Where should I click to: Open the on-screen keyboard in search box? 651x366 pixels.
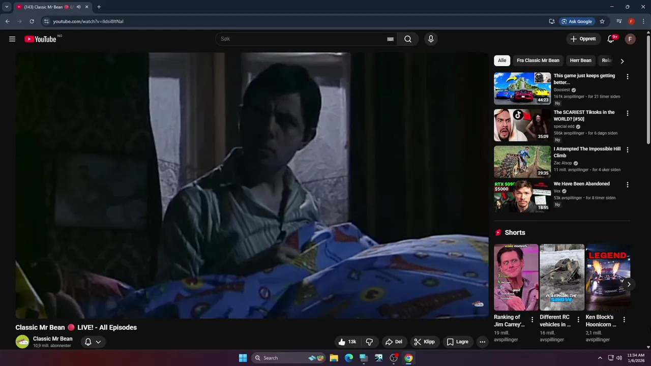(391, 39)
